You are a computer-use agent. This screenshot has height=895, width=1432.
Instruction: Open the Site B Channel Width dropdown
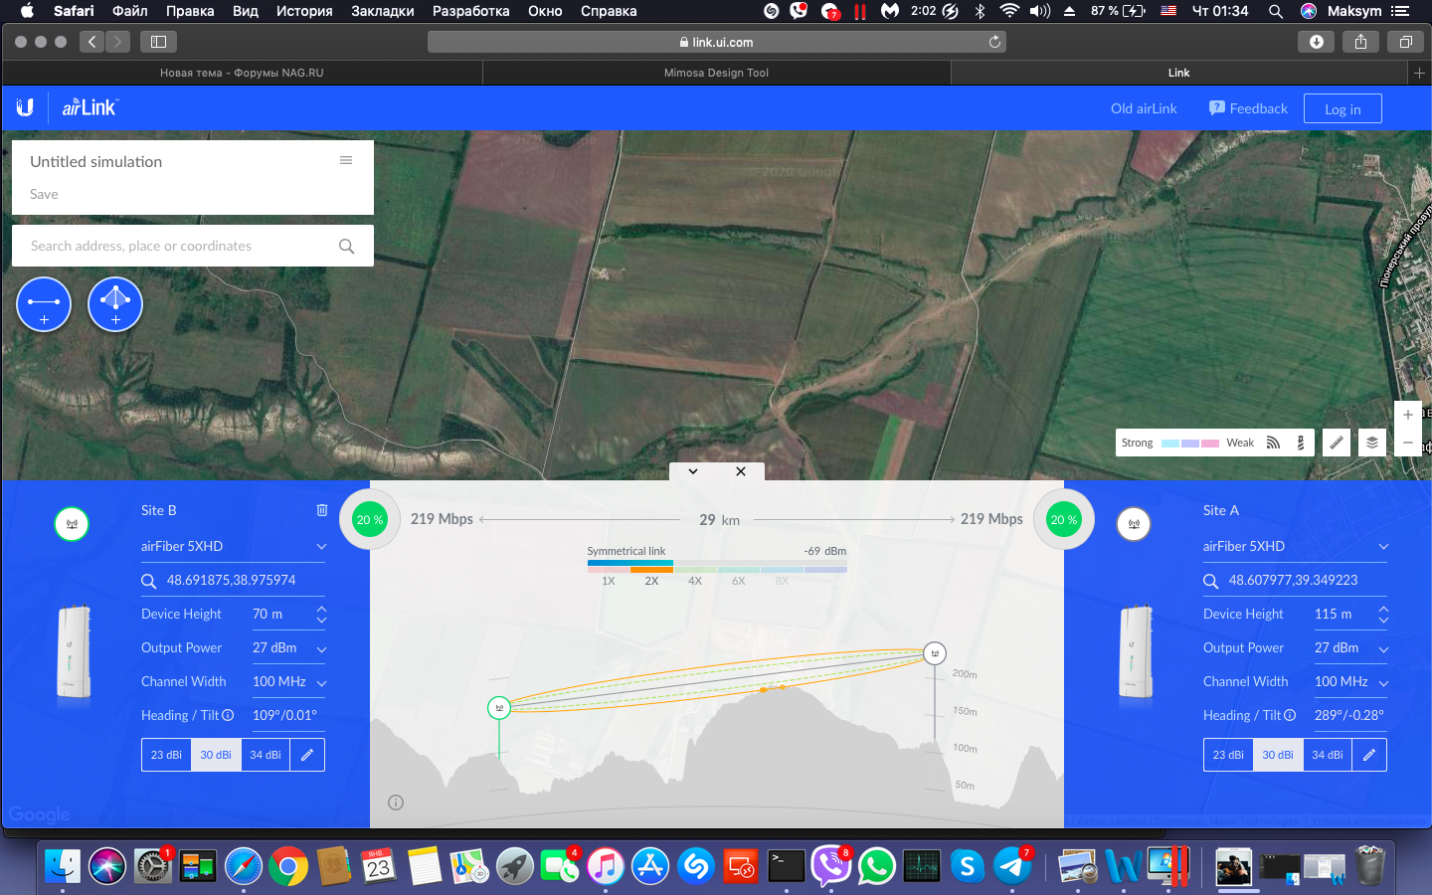click(321, 683)
